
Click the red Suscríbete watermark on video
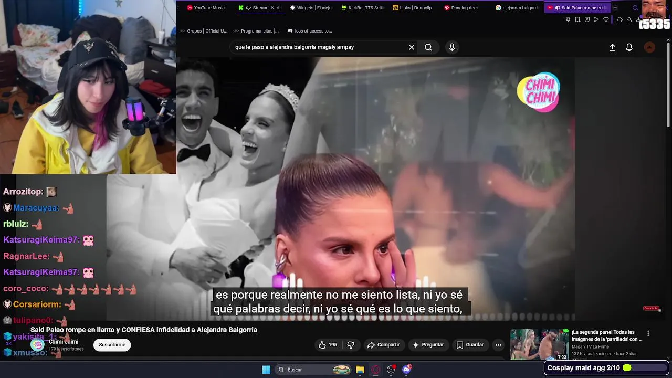click(x=651, y=308)
